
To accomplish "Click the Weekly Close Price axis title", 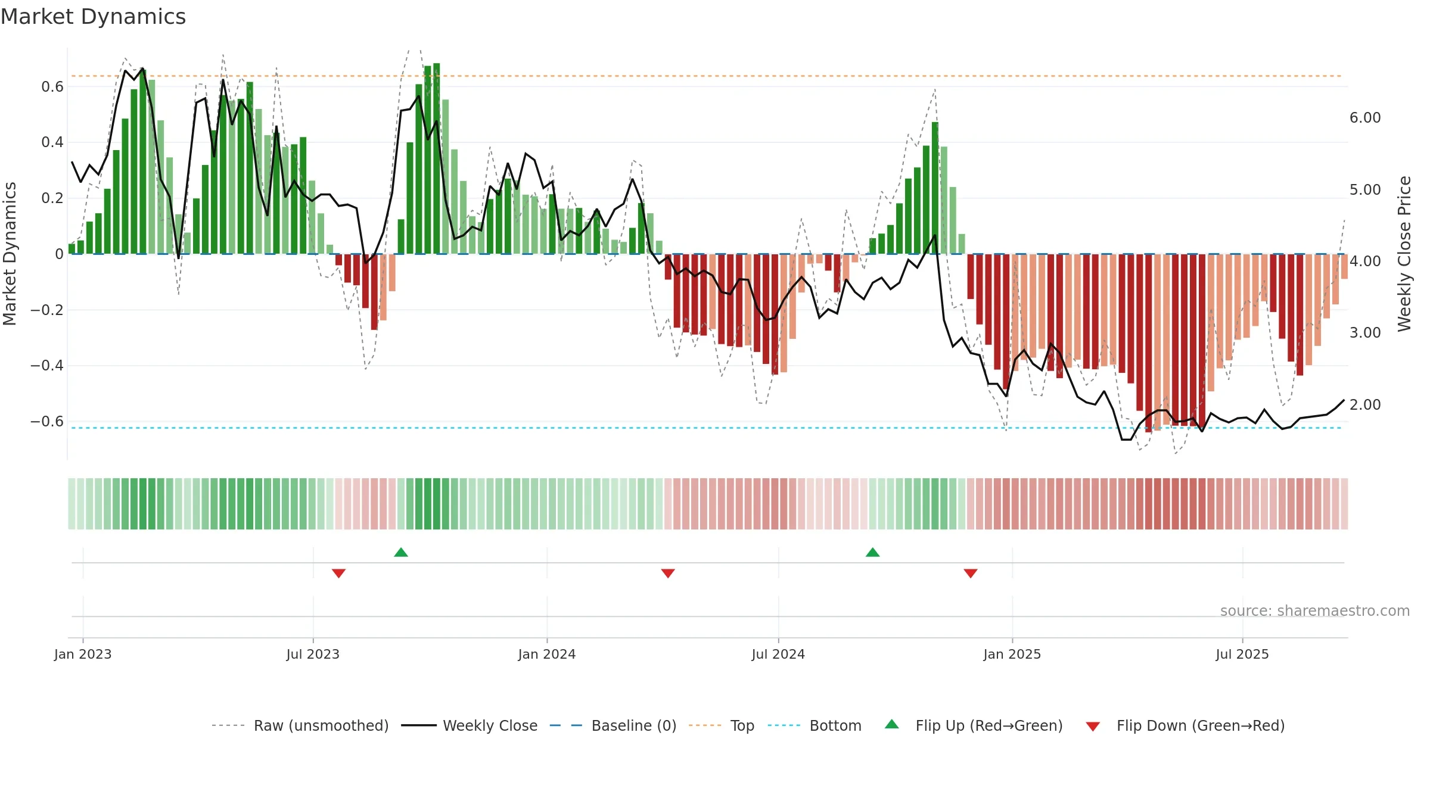I will 1404,254.
